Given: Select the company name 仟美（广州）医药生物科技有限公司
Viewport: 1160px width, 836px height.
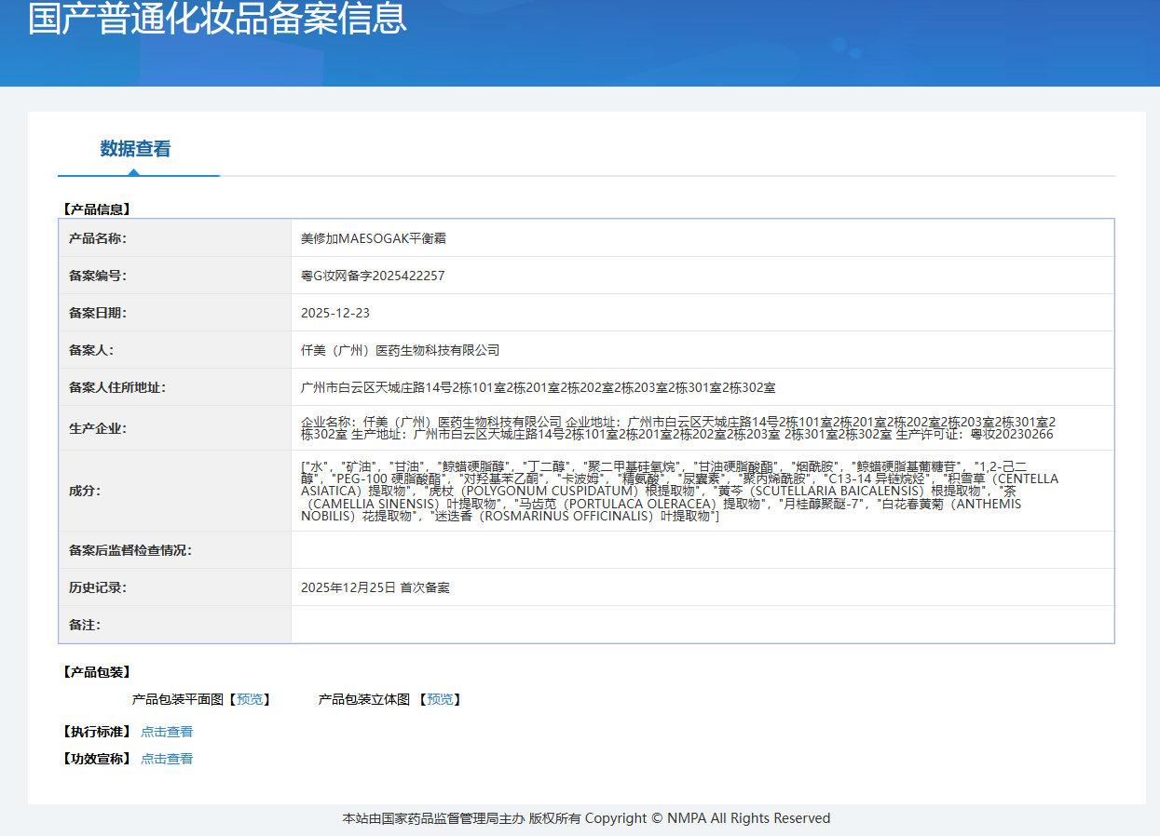Looking at the screenshot, I should [401, 350].
